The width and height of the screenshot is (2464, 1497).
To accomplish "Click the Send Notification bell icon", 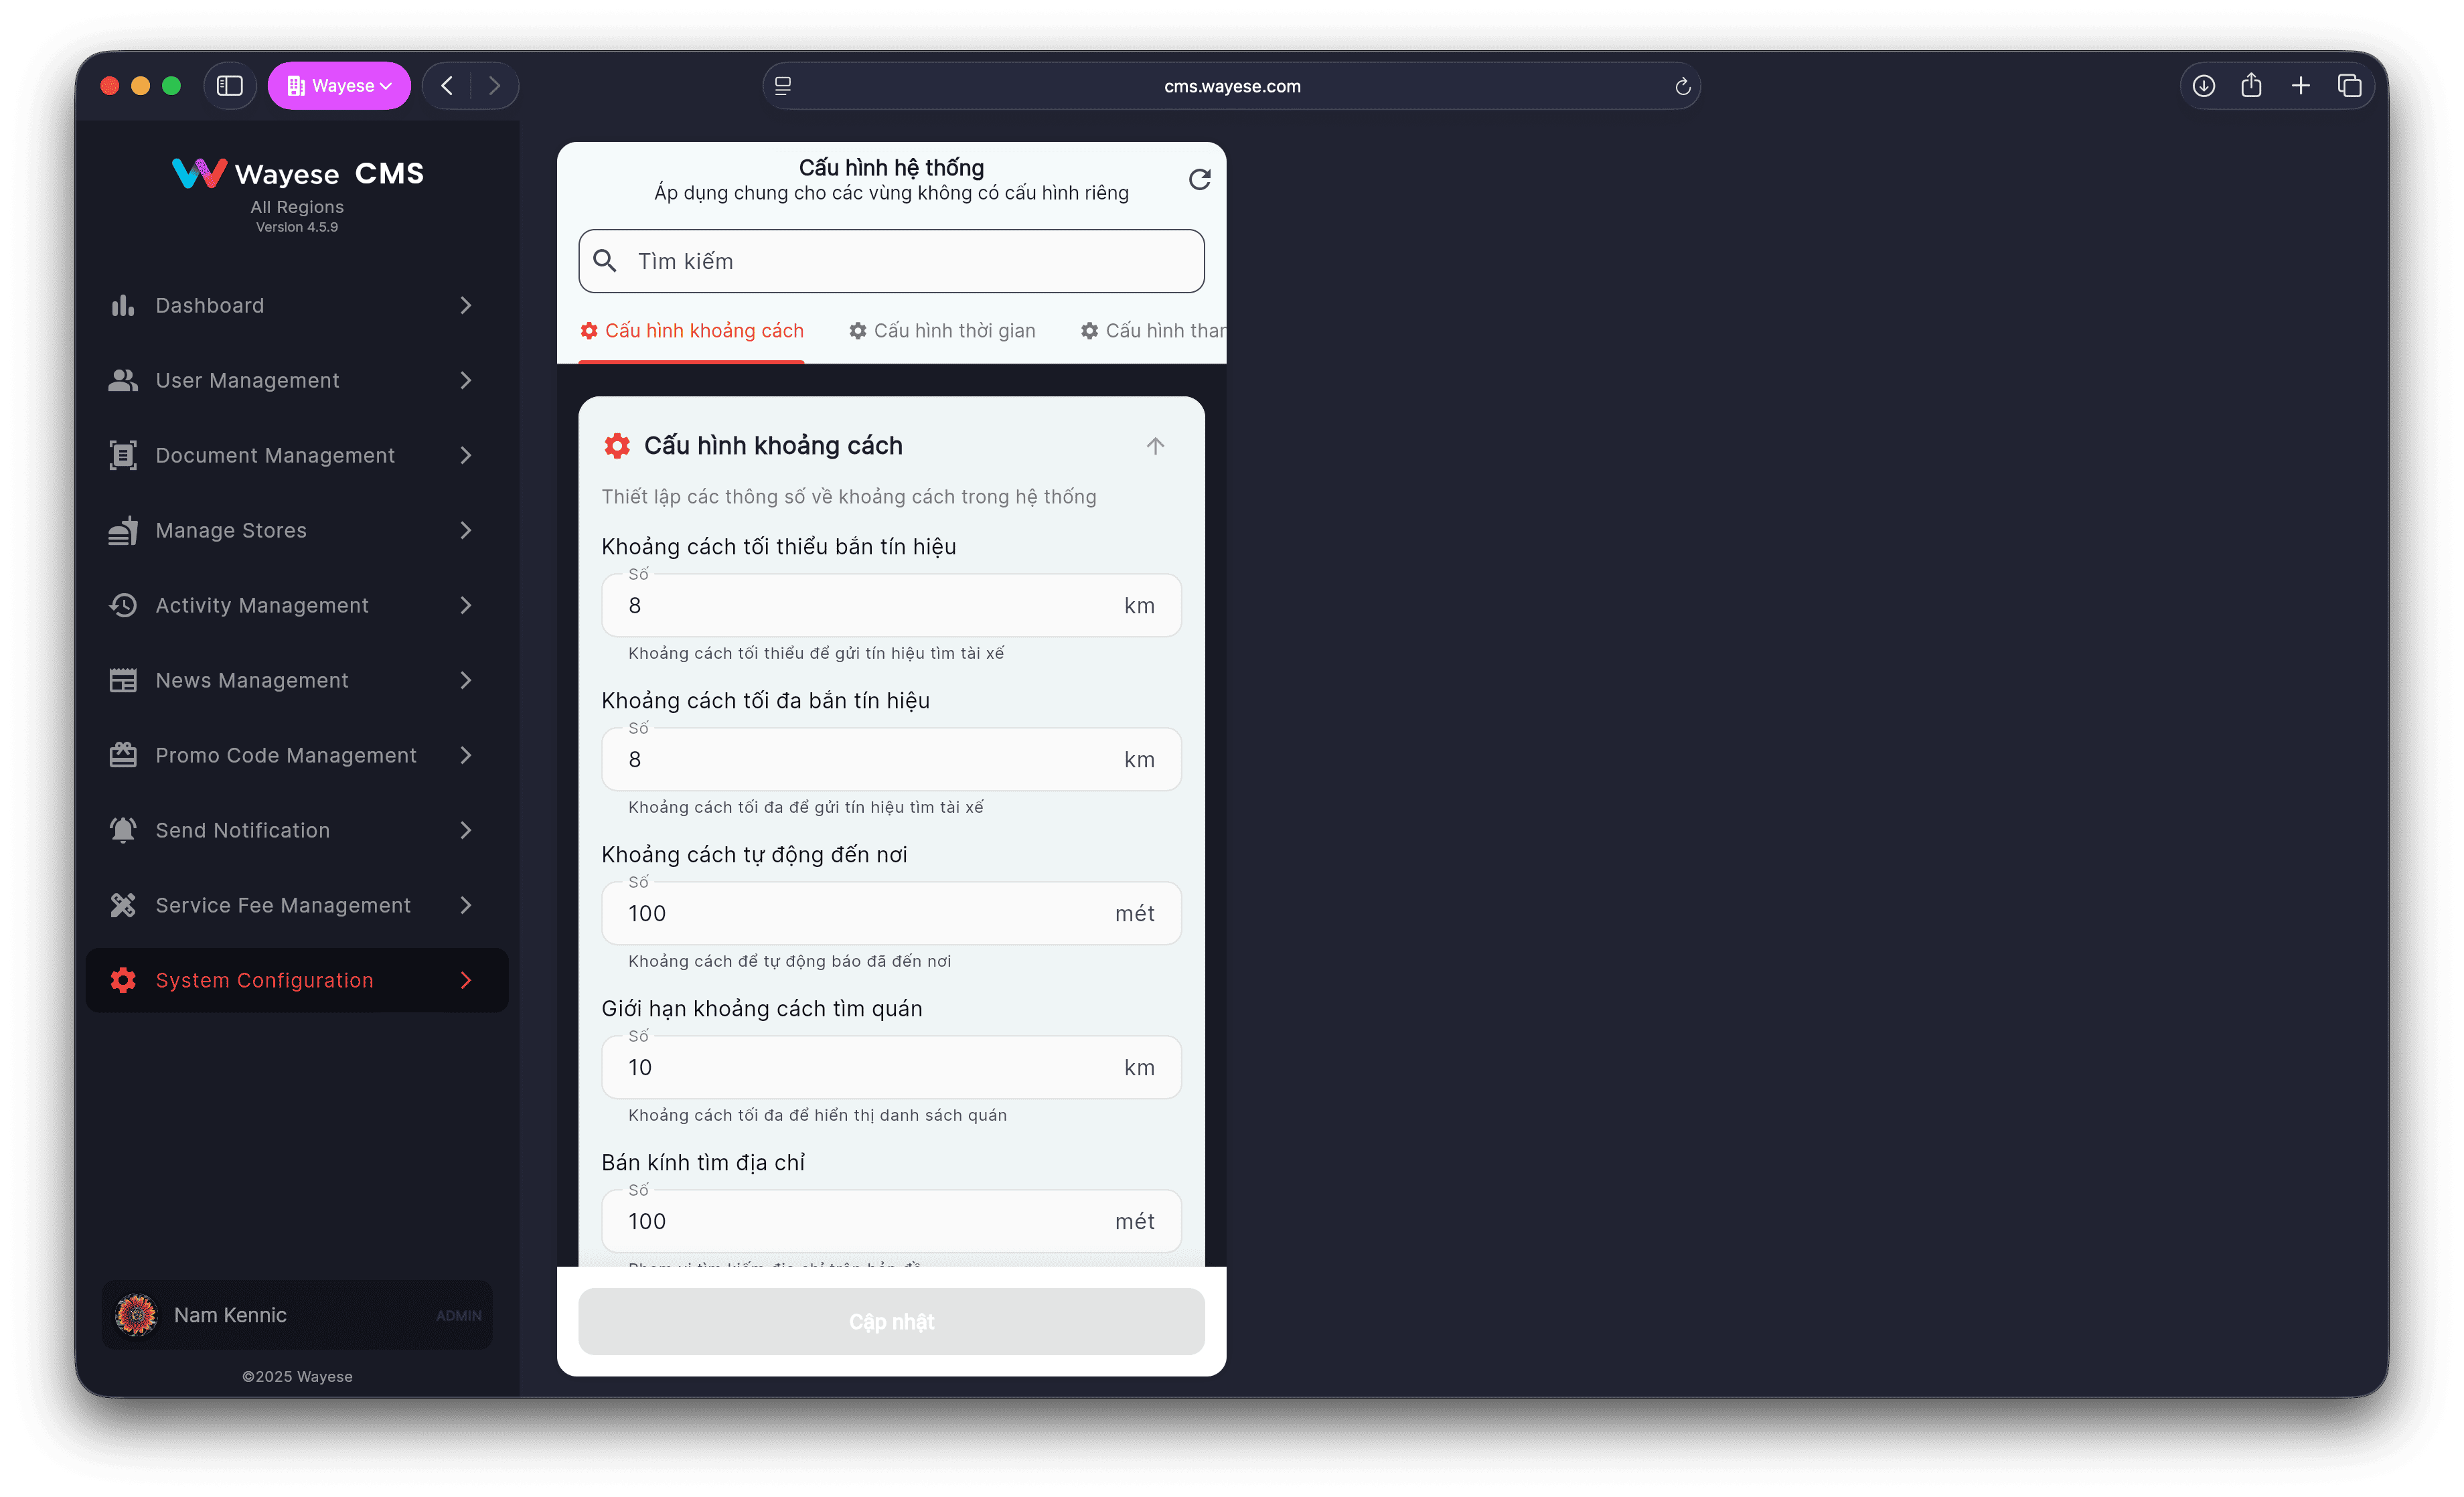I will pos(123,830).
